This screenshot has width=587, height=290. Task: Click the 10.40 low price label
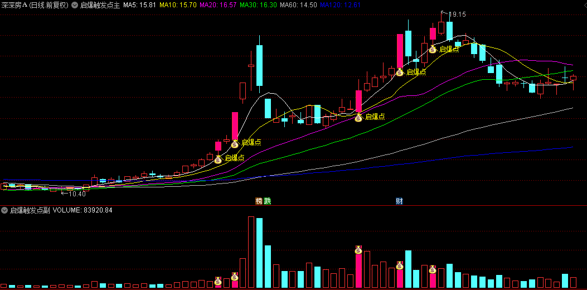coord(77,194)
